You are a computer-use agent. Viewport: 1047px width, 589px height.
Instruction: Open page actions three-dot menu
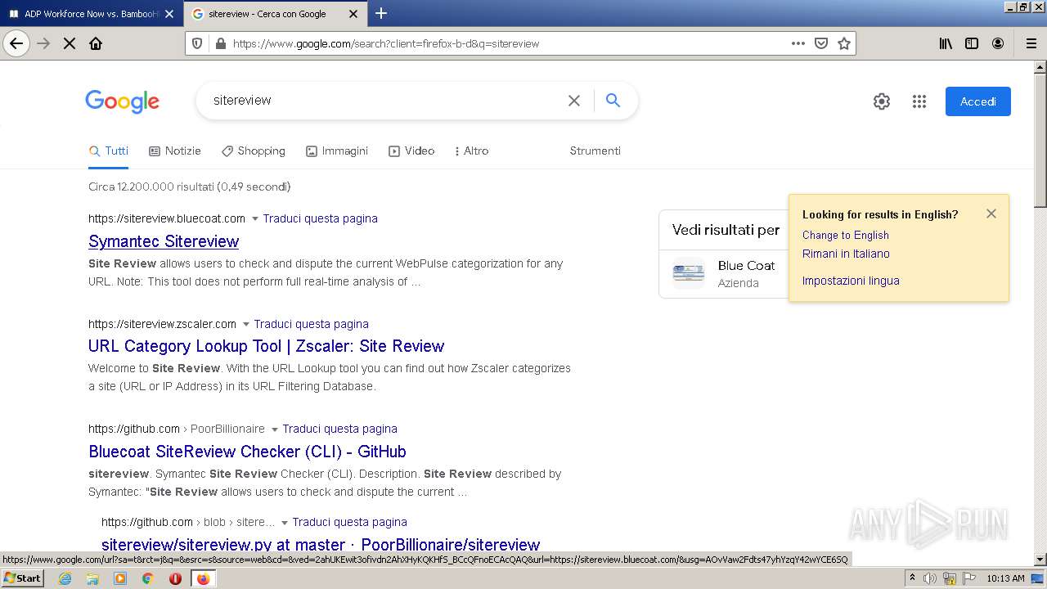tap(798, 43)
